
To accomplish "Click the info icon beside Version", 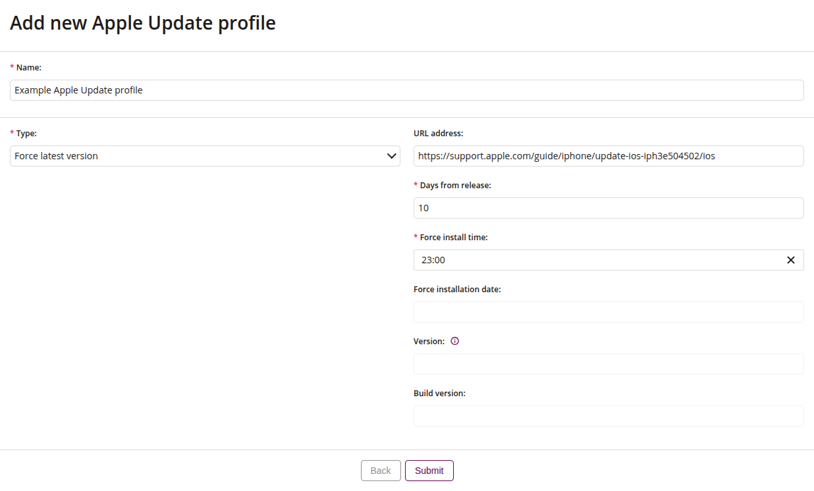I will 454,341.
